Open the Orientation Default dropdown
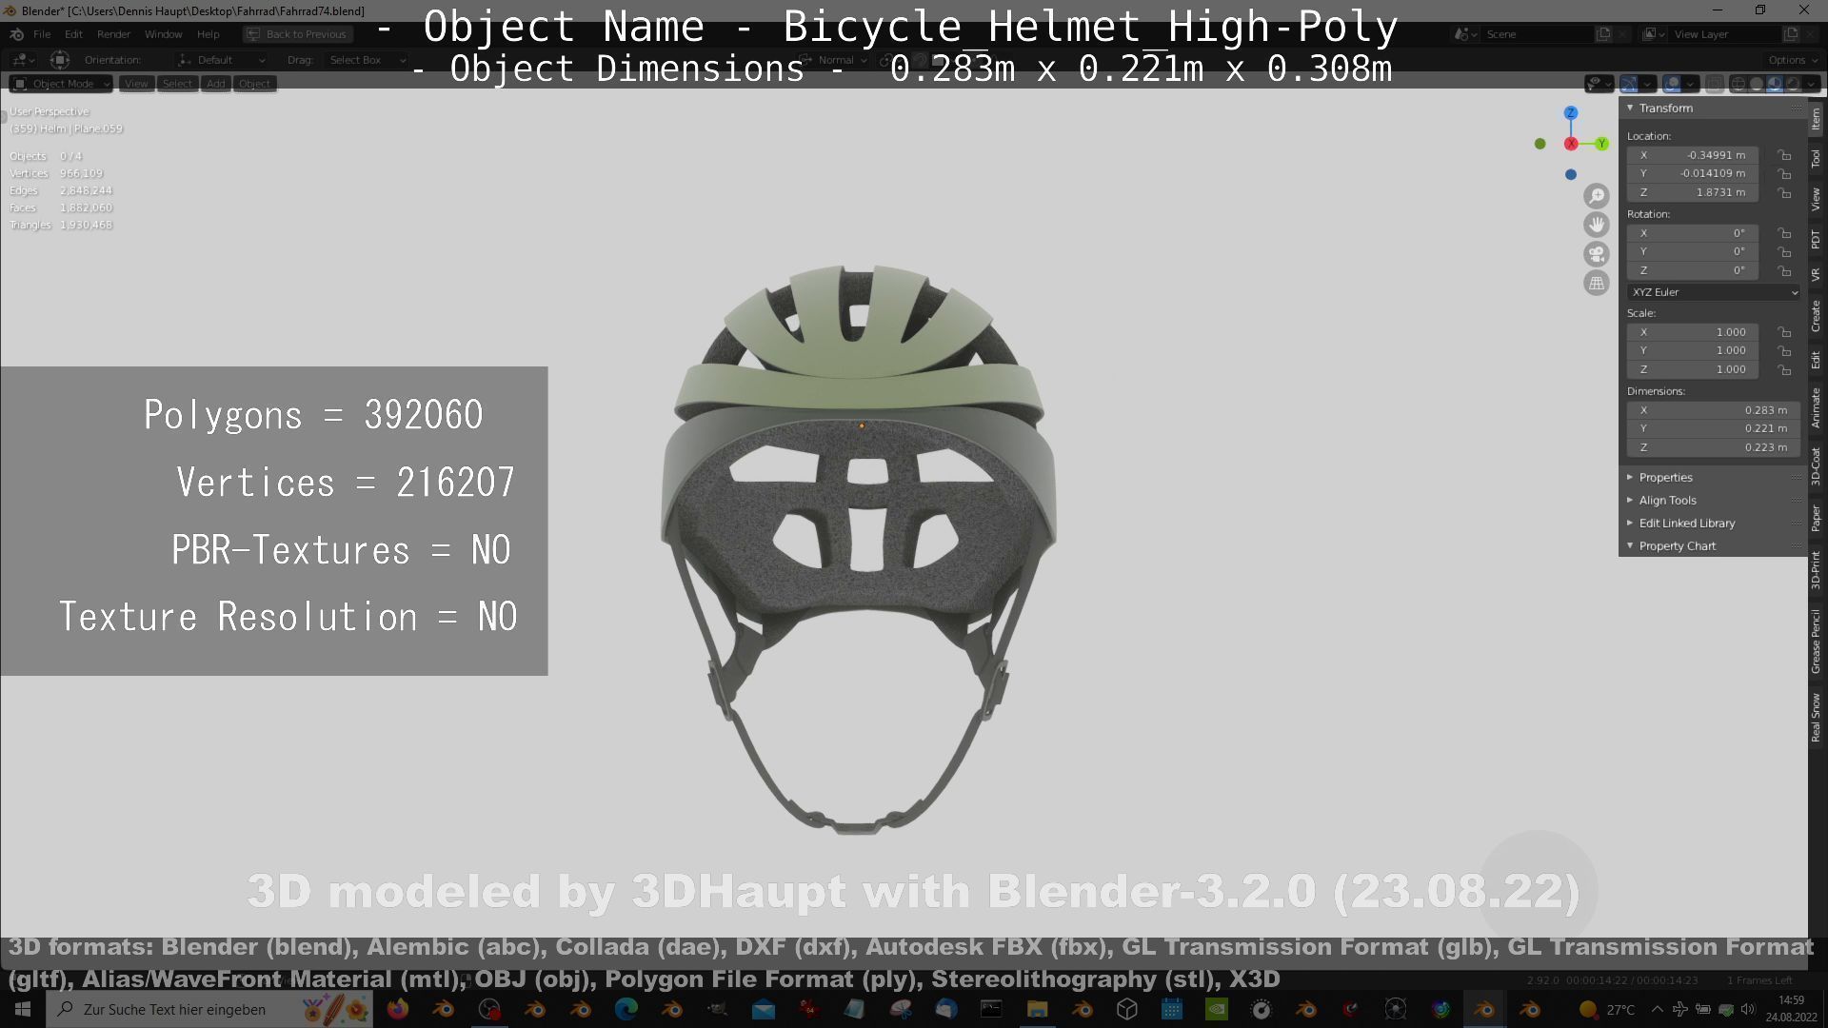This screenshot has width=1828, height=1028. click(x=222, y=60)
